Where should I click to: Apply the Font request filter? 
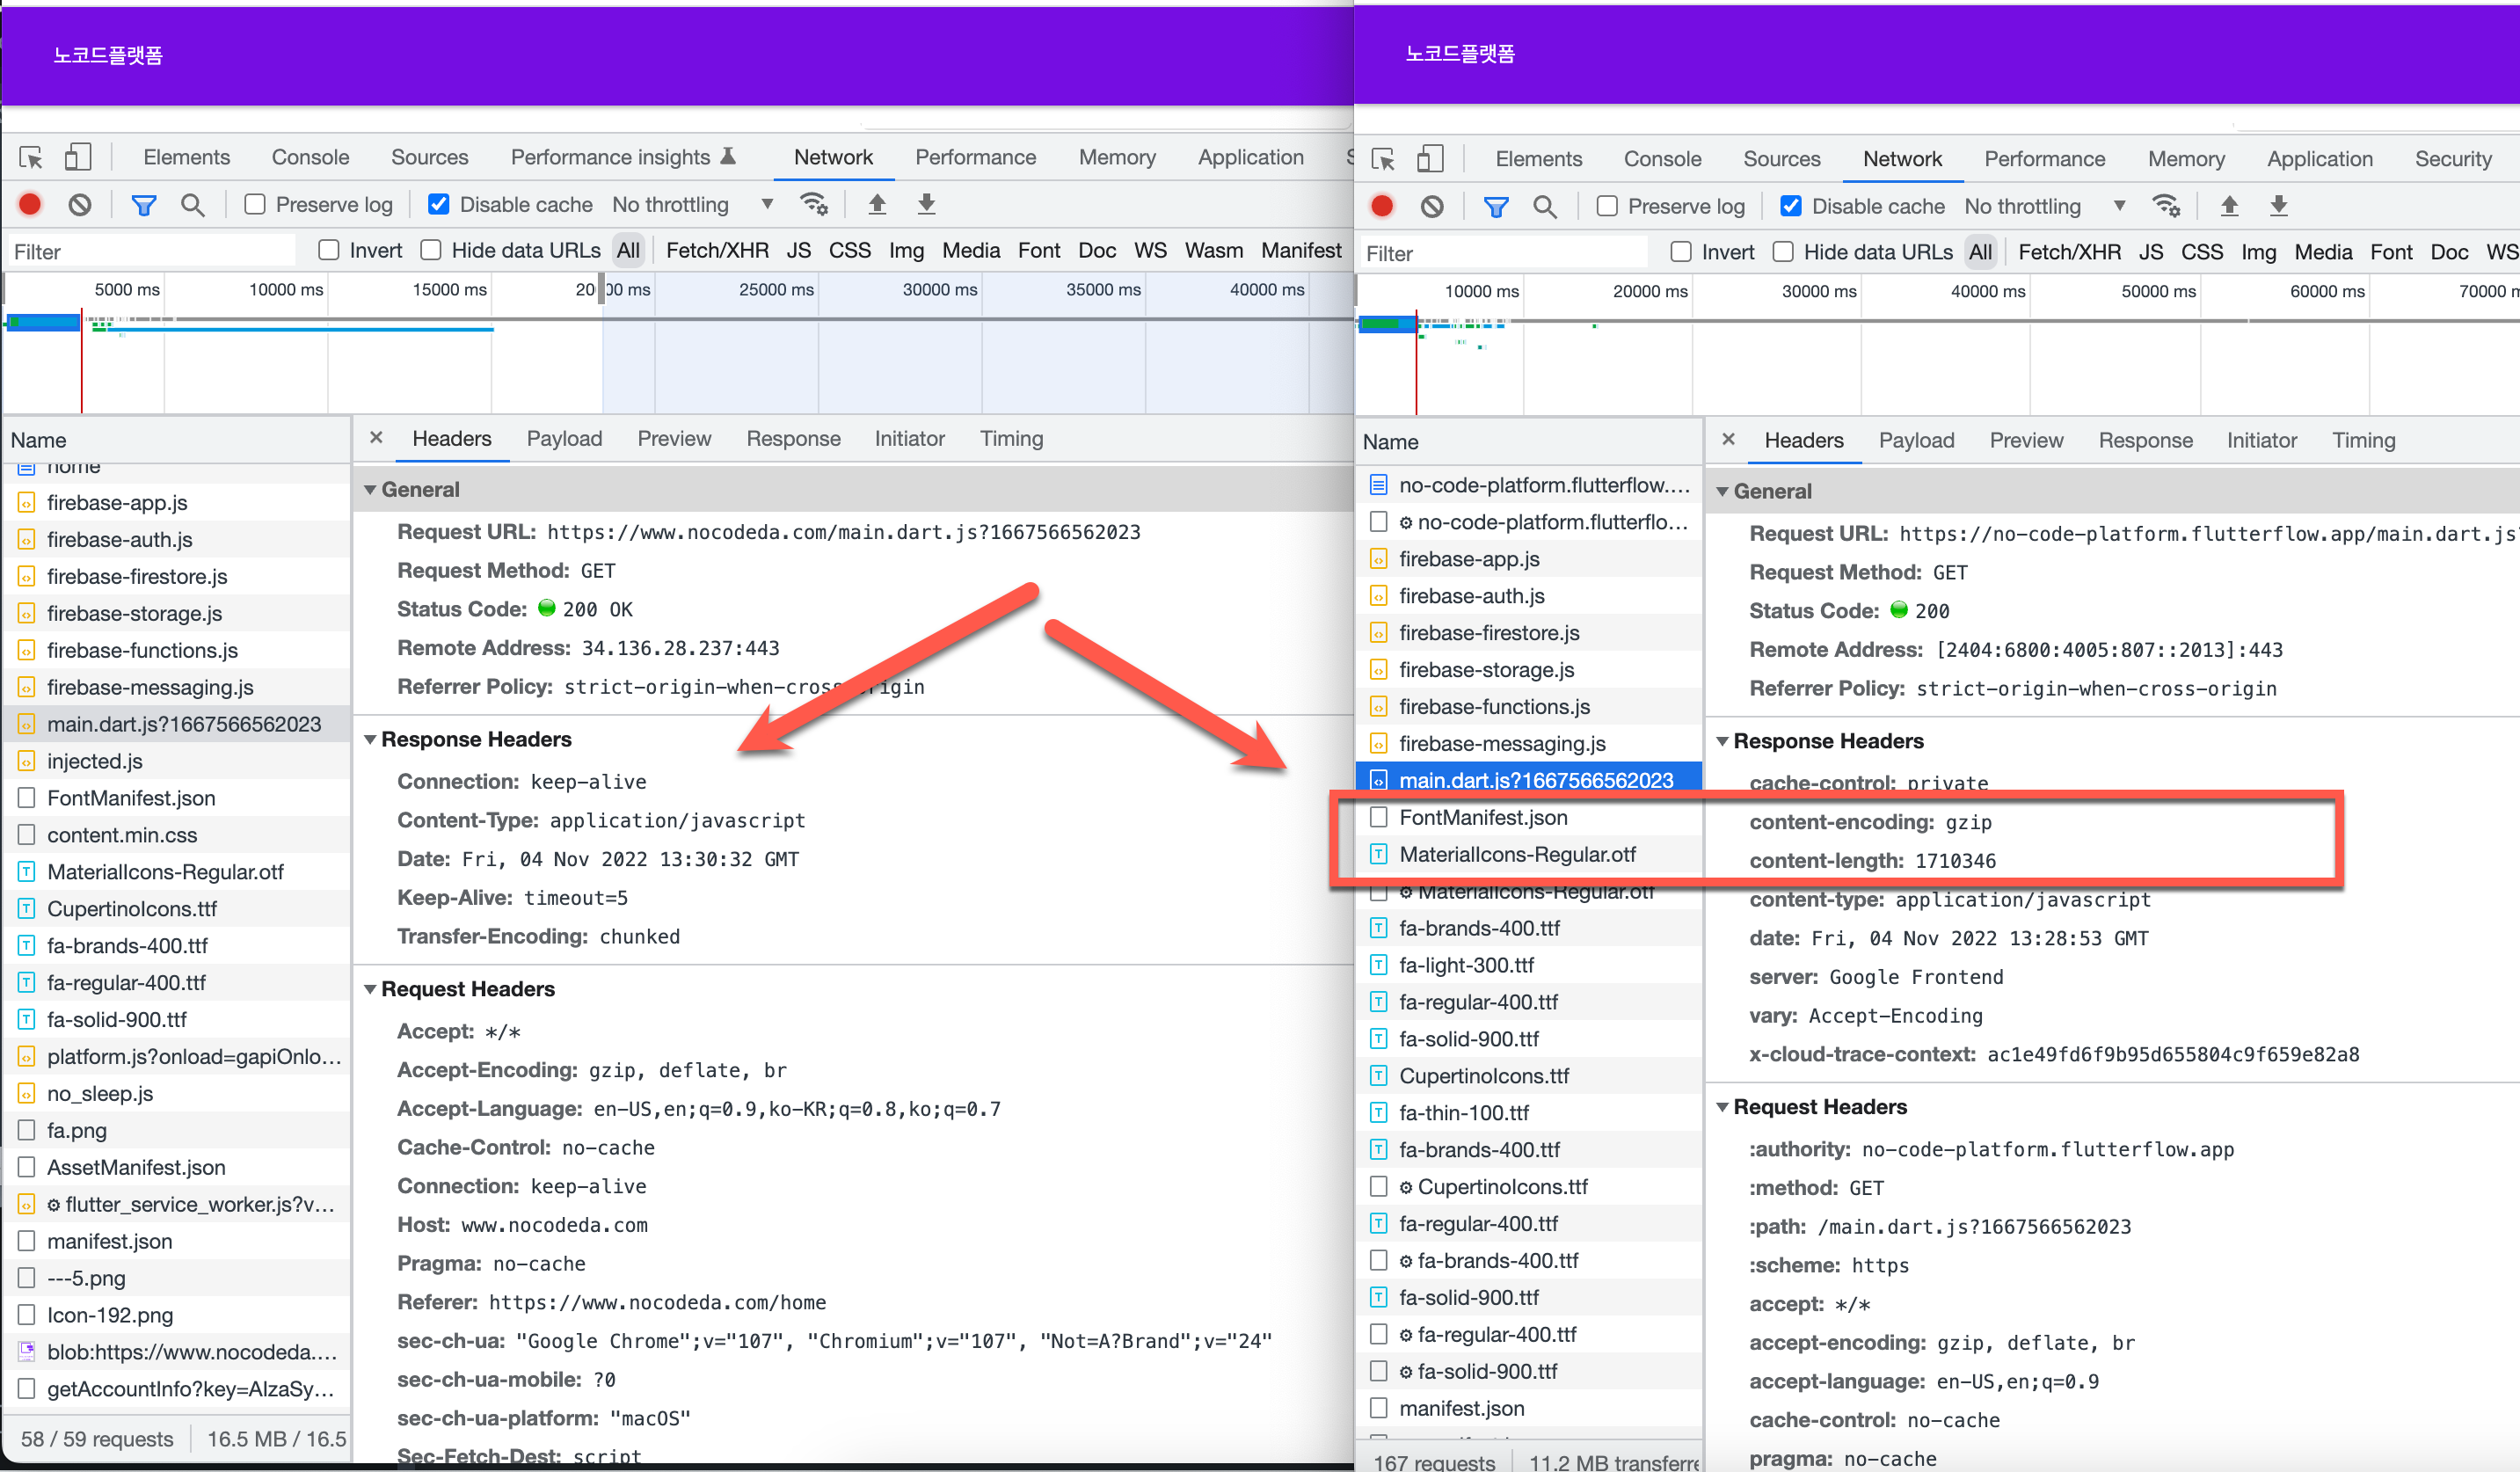[x=1039, y=250]
